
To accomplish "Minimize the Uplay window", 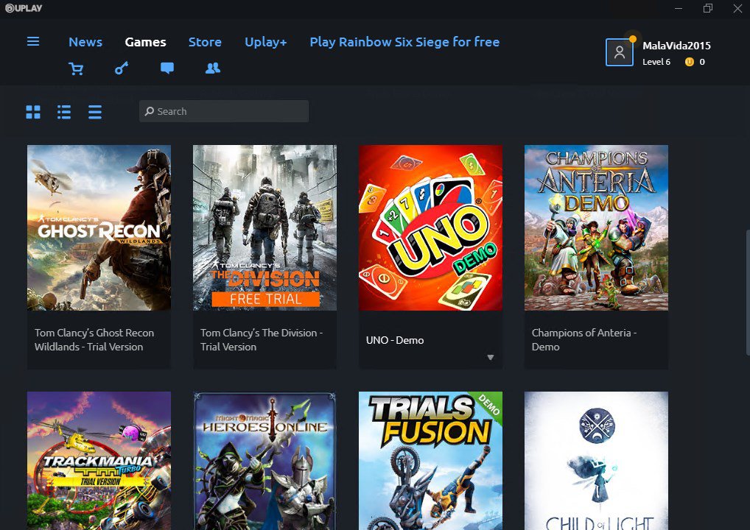I will [x=679, y=8].
